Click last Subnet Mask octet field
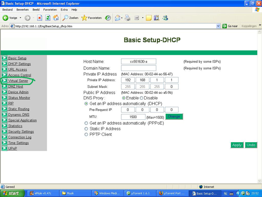The image size is (262, 197). [171, 87]
